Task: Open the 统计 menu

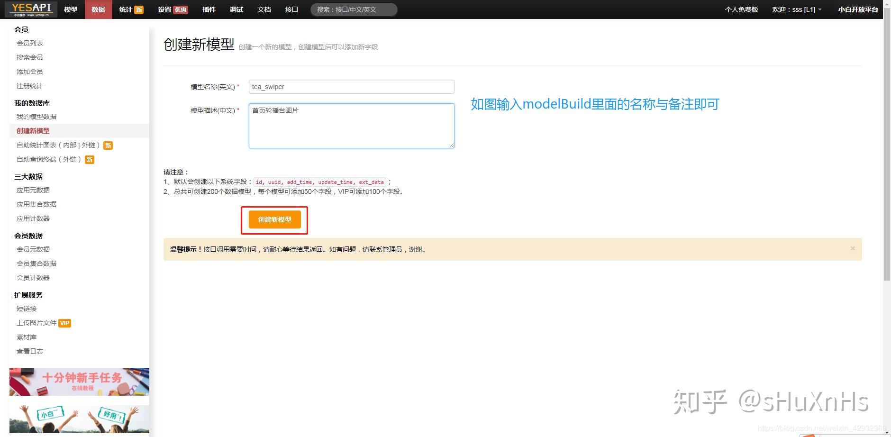Action: coord(131,9)
